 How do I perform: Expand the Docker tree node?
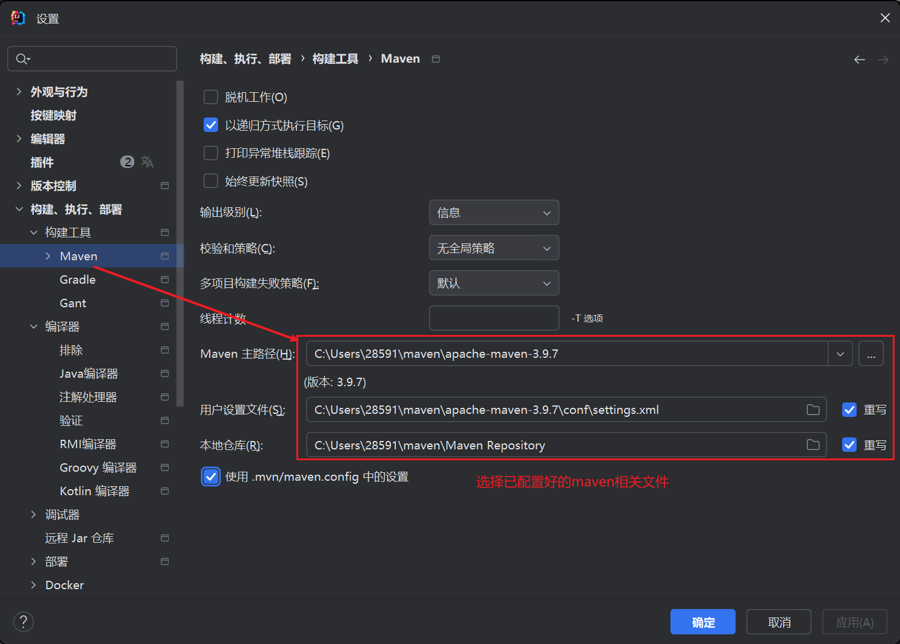[x=34, y=585]
